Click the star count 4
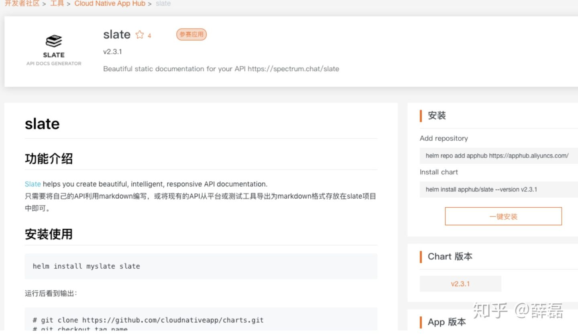 point(149,36)
